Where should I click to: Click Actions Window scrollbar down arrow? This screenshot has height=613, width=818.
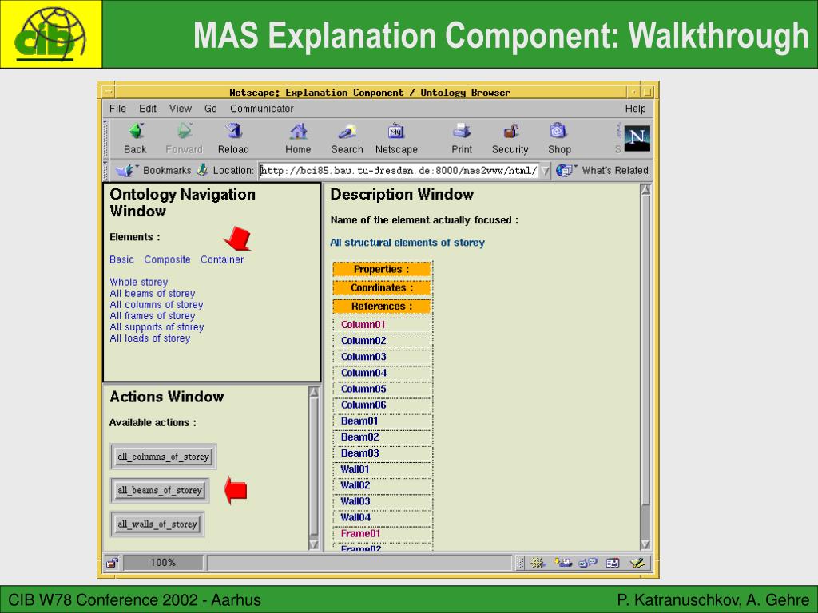click(313, 544)
